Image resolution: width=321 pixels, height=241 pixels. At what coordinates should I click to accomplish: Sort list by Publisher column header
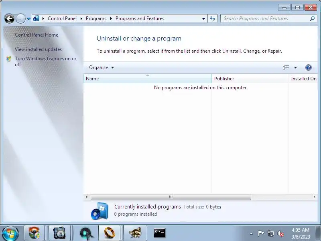click(x=250, y=78)
